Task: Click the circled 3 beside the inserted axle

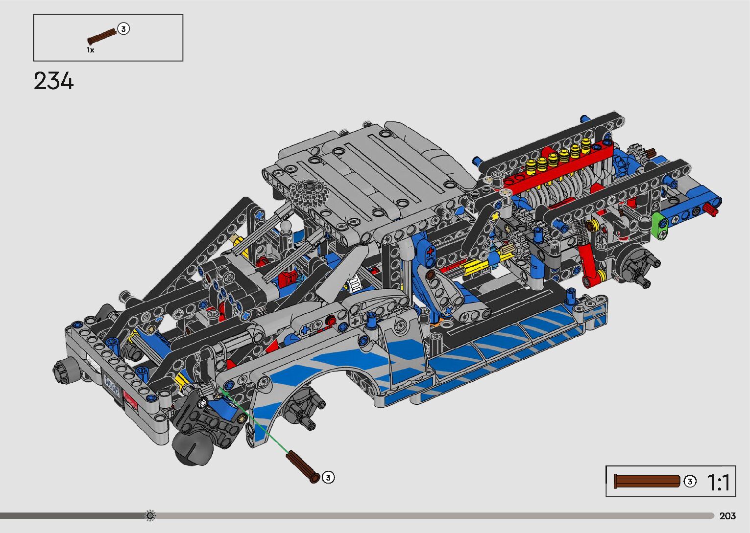Action: point(328,477)
